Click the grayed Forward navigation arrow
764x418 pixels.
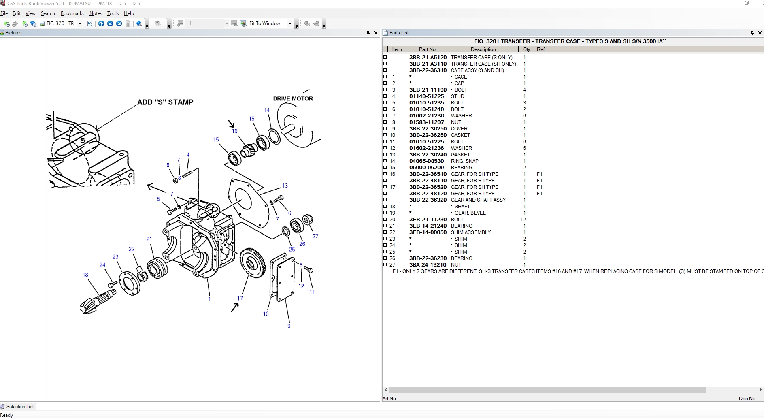coord(15,23)
